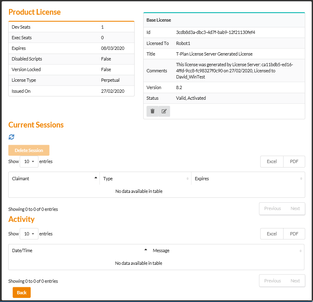Sort sessions by the Type column
This screenshot has width=313, height=302.
point(145,179)
